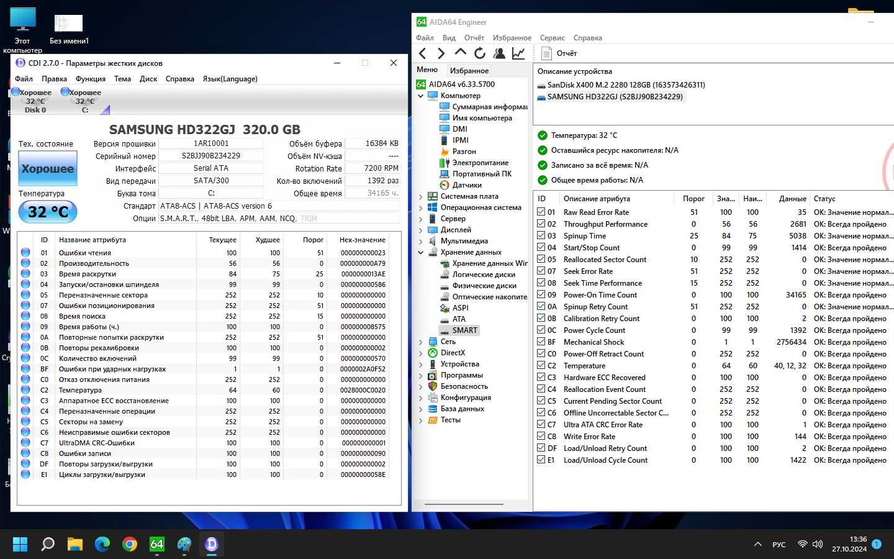Open File Explorer from taskbar
This screenshot has width=894, height=559.
74,544
